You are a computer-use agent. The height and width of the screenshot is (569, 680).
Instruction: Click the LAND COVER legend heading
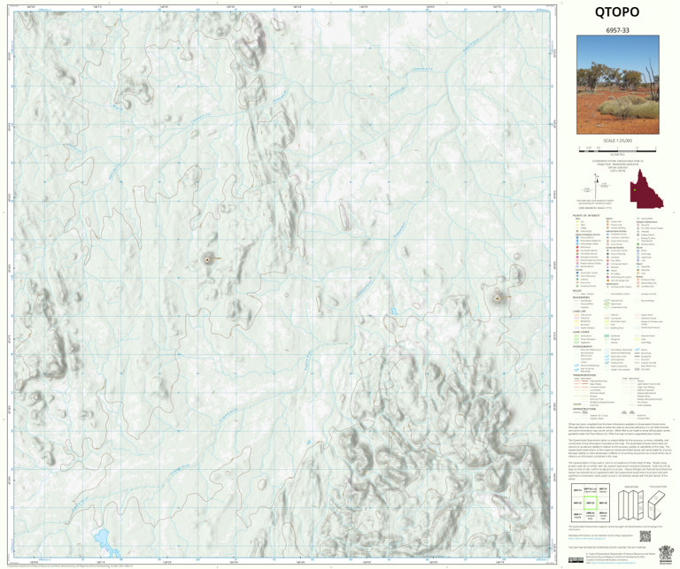[582, 332]
